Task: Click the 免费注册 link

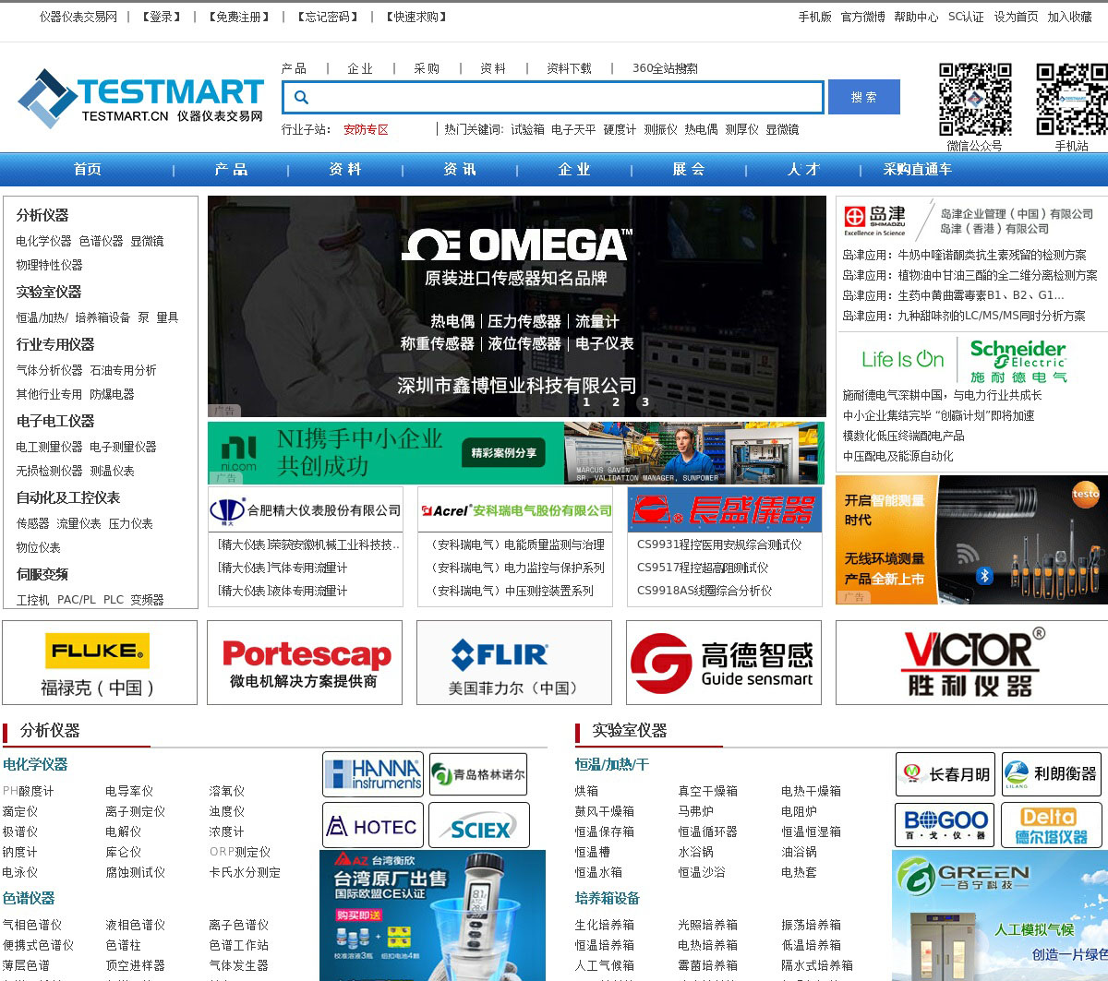Action: [x=239, y=17]
